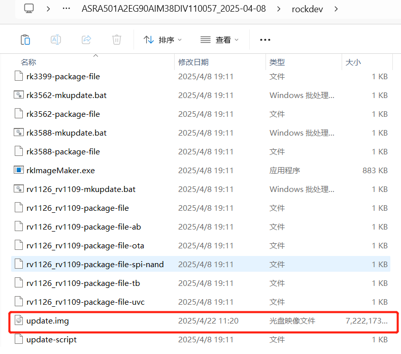This screenshot has width=401, height=354.
Task: Navigate to the ASRA501A2EG90AIM38DIV110057_2025-04-08 breadcrumb folder
Action: 174,9
